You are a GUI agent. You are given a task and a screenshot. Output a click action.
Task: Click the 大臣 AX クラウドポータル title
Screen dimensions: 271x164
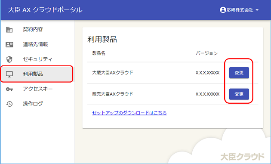45,10
